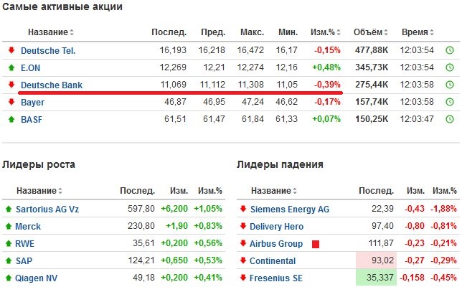Click E.ON change value +0,48%
The image size is (462, 287).
pyautogui.click(x=326, y=67)
